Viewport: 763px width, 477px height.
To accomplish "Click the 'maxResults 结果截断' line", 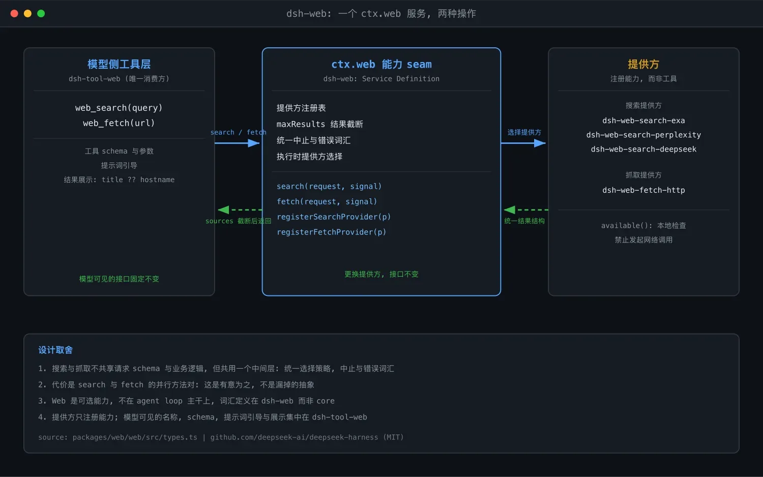I will point(320,124).
